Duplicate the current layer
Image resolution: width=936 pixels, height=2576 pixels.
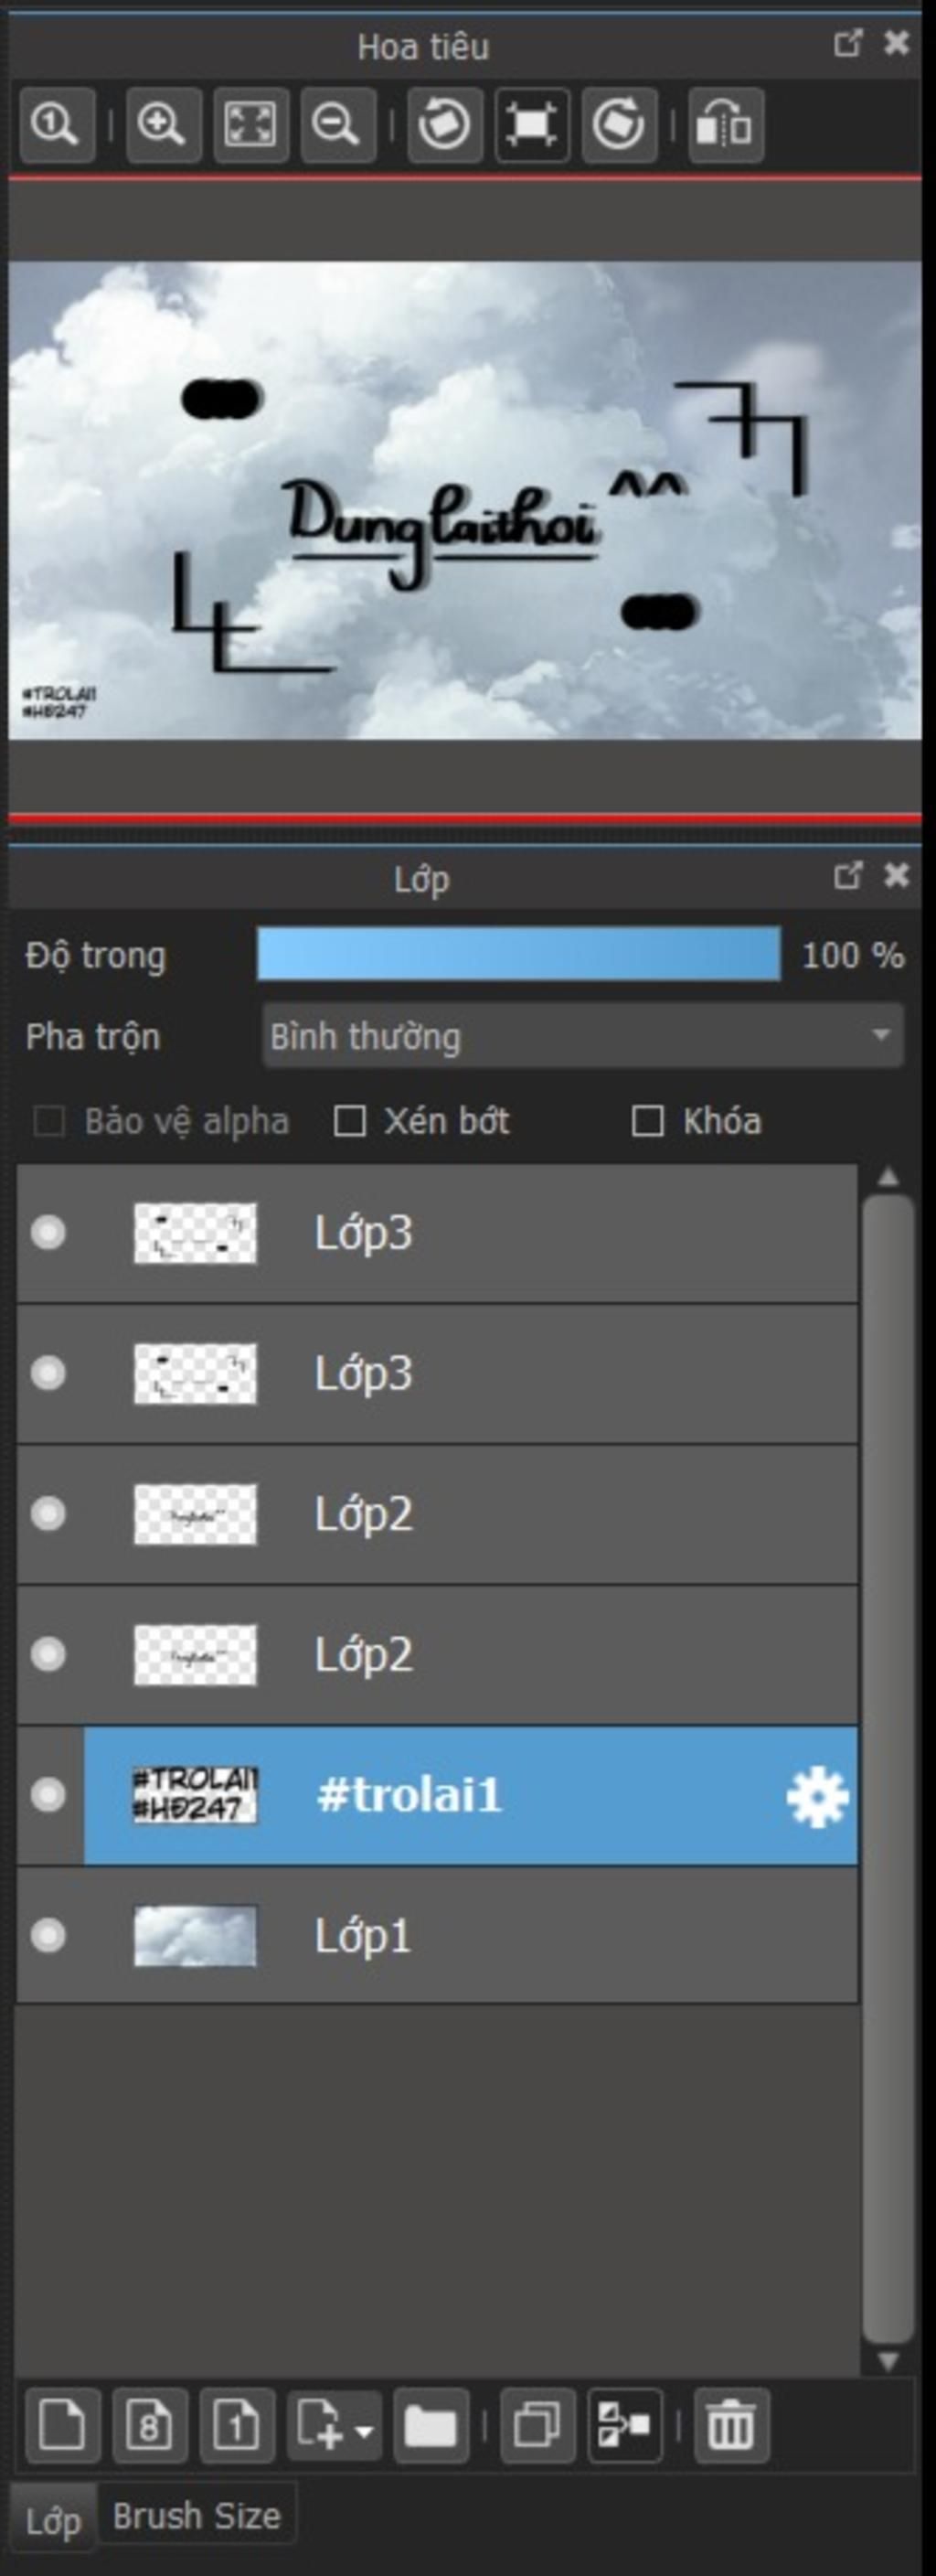(x=537, y=2425)
